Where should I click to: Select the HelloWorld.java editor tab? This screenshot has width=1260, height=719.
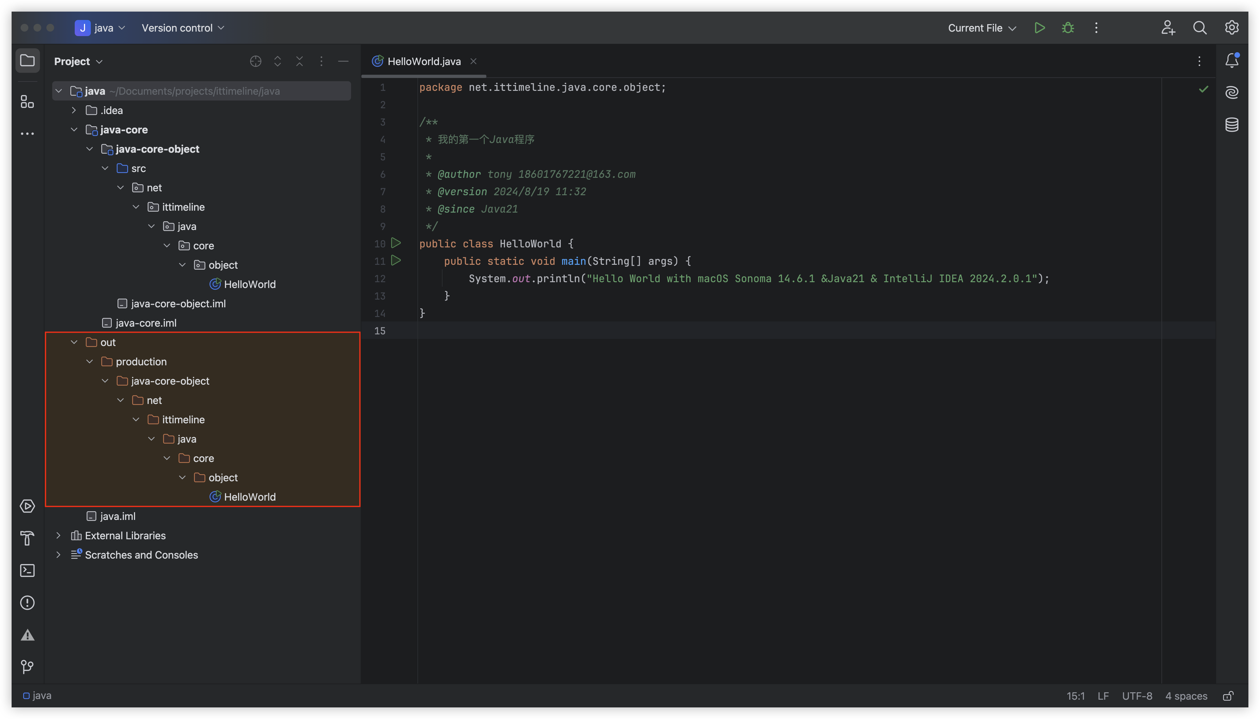tap(424, 61)
